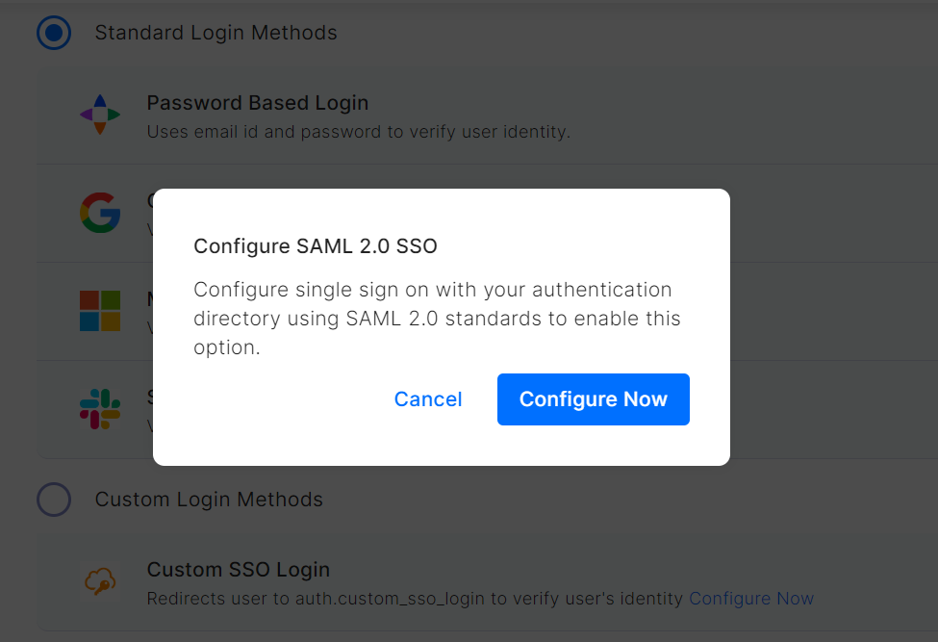
Task: Click the Configure SAML 2.0 SSO heading
Action: coord(316,246)
